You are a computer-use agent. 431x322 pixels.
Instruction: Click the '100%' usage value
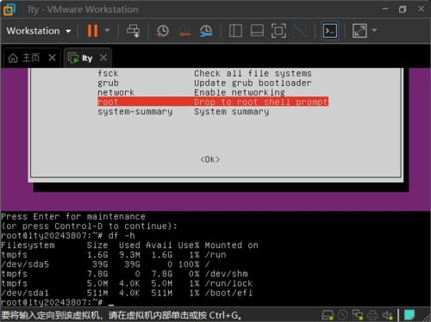189,264
